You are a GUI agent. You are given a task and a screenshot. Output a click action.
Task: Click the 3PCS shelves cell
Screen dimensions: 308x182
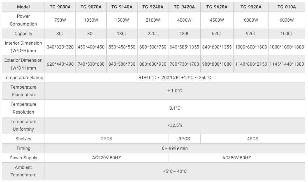184,139
